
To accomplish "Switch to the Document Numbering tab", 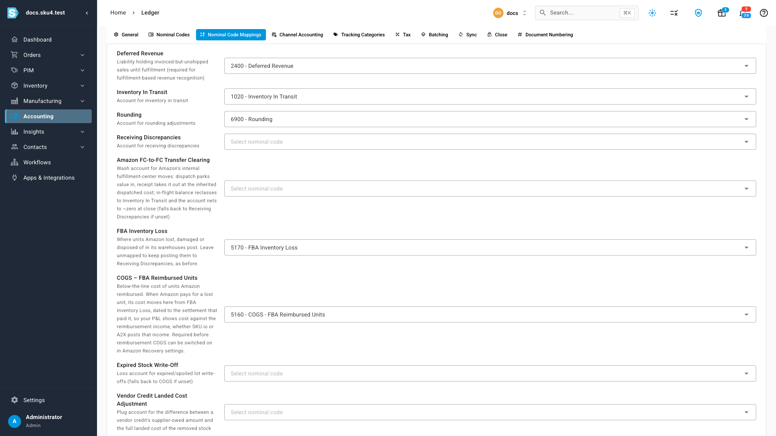I will [545, 35].
